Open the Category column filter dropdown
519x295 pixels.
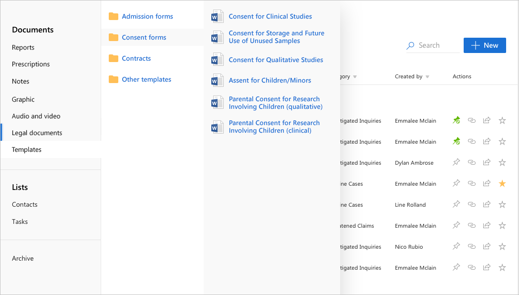(x=355, y=76)
